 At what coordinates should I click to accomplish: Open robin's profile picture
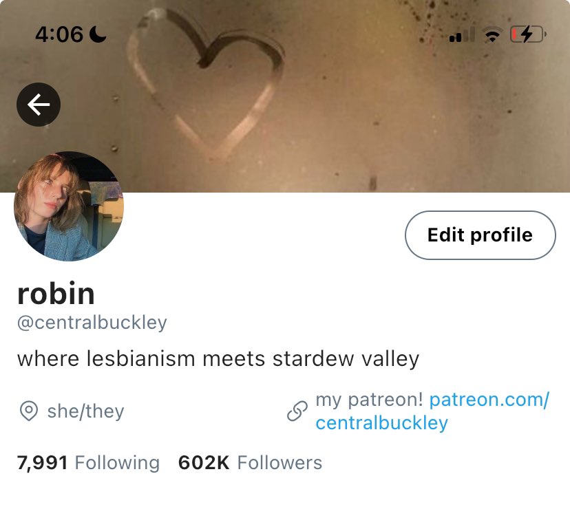point(69,206)
